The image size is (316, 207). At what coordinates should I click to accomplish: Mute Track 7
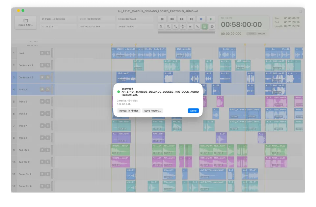pyautogui.click(x=42, y=126)
